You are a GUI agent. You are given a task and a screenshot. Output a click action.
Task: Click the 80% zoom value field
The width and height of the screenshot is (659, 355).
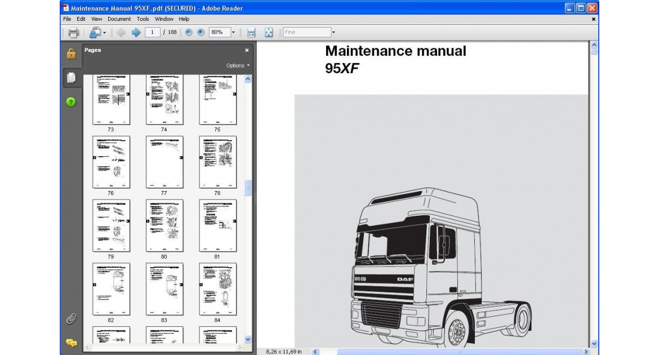[x=220, y=32]
